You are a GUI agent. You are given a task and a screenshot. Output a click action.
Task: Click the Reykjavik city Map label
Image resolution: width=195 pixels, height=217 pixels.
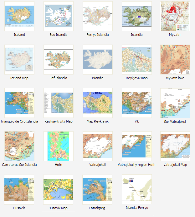(x=59, y=121)
